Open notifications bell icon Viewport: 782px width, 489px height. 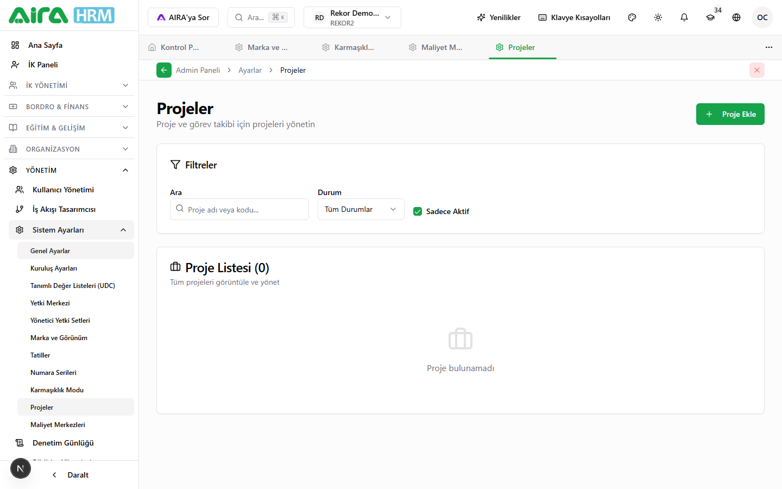[x=684, y=17]
